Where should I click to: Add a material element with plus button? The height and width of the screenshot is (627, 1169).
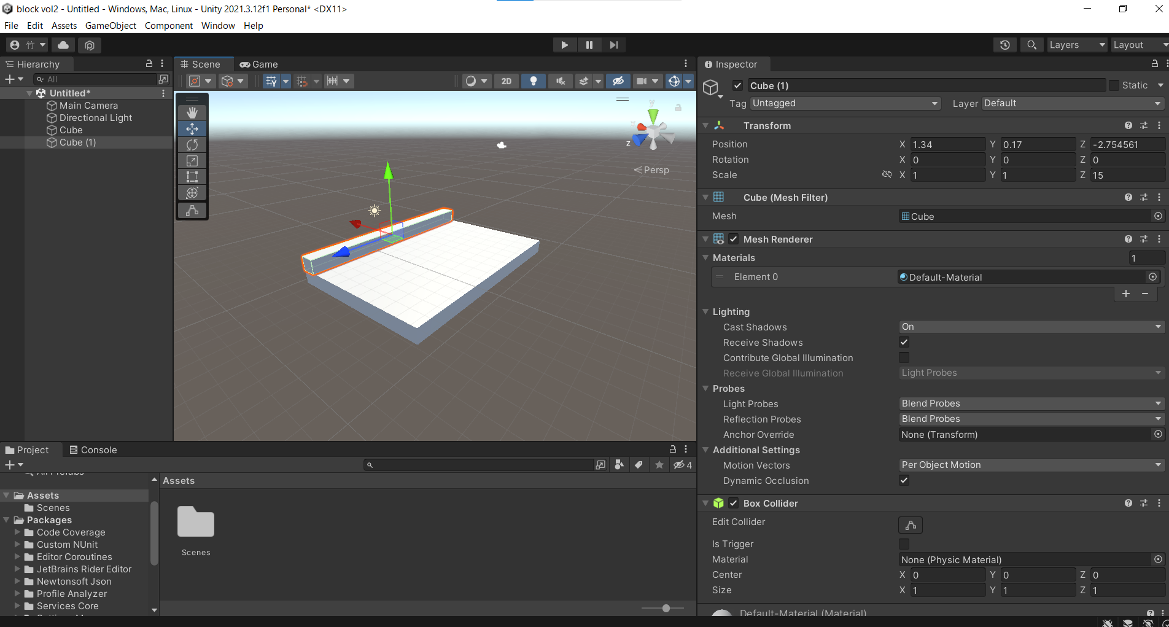pyautogui.click(x=1126, y=294)
